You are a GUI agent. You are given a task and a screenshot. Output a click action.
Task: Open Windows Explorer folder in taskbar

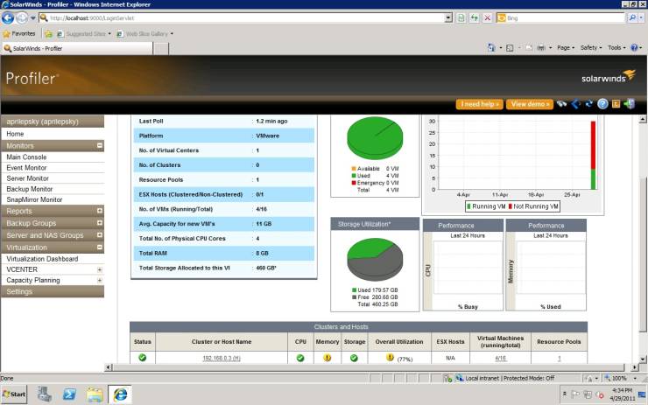[x=95, y=395]
